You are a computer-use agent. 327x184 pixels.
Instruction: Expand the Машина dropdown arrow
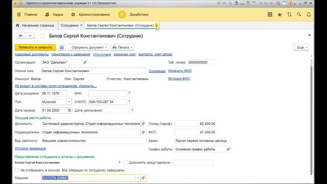(x=137, y=178)
